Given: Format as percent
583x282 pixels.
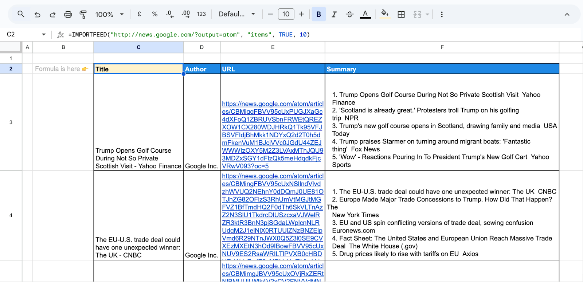Looking at the screenshot, I should tap(155, 14).
